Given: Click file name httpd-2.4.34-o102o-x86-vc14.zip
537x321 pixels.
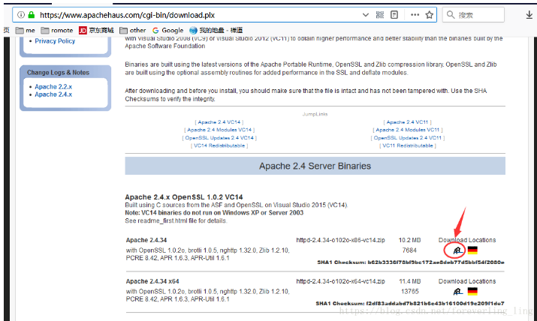Looking at the screenshot, I should (340, 240).
